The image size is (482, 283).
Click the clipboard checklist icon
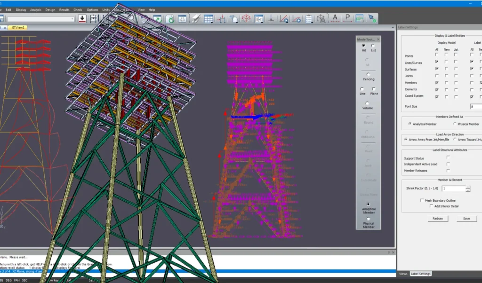click(309, 19)
